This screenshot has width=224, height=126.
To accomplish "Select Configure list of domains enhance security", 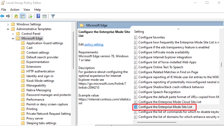I will 179,117.
